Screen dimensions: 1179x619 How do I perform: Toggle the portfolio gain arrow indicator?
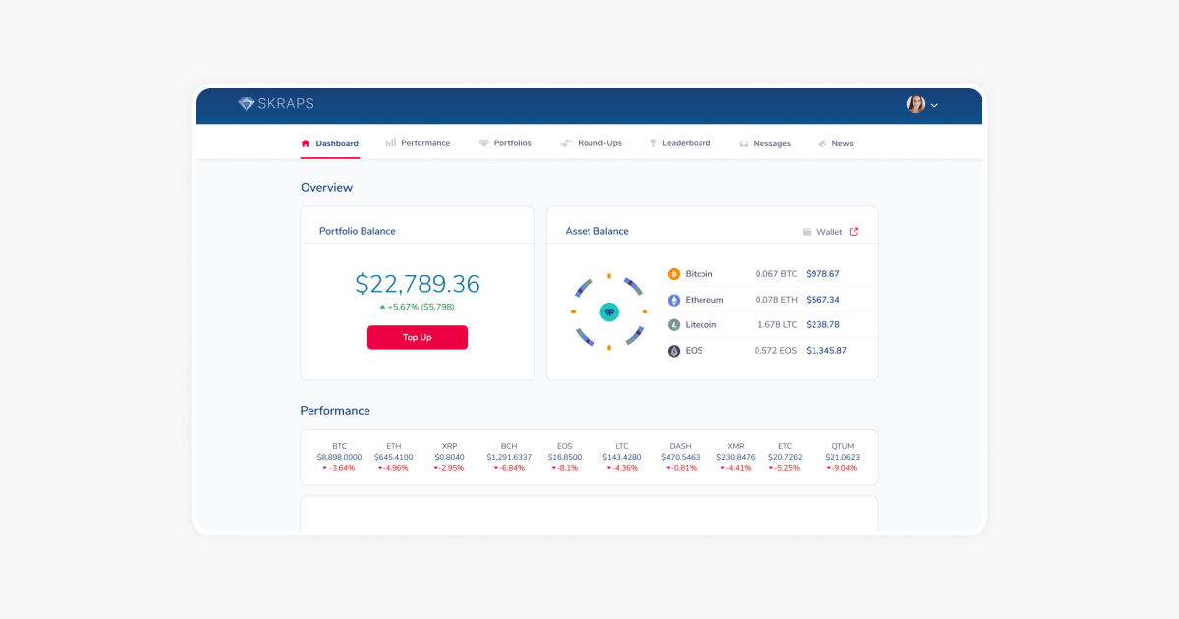tap(384, 307)
